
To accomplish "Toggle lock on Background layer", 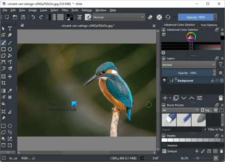I will [x=212, y=81].
